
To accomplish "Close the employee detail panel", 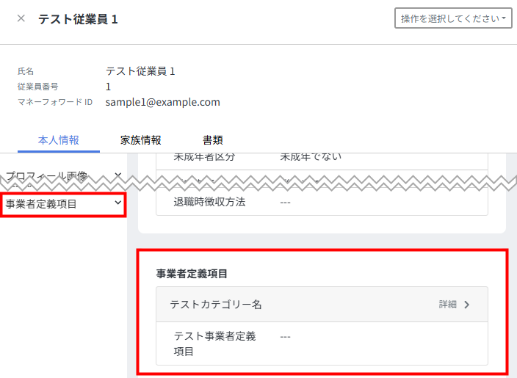I will click(21, 18).
